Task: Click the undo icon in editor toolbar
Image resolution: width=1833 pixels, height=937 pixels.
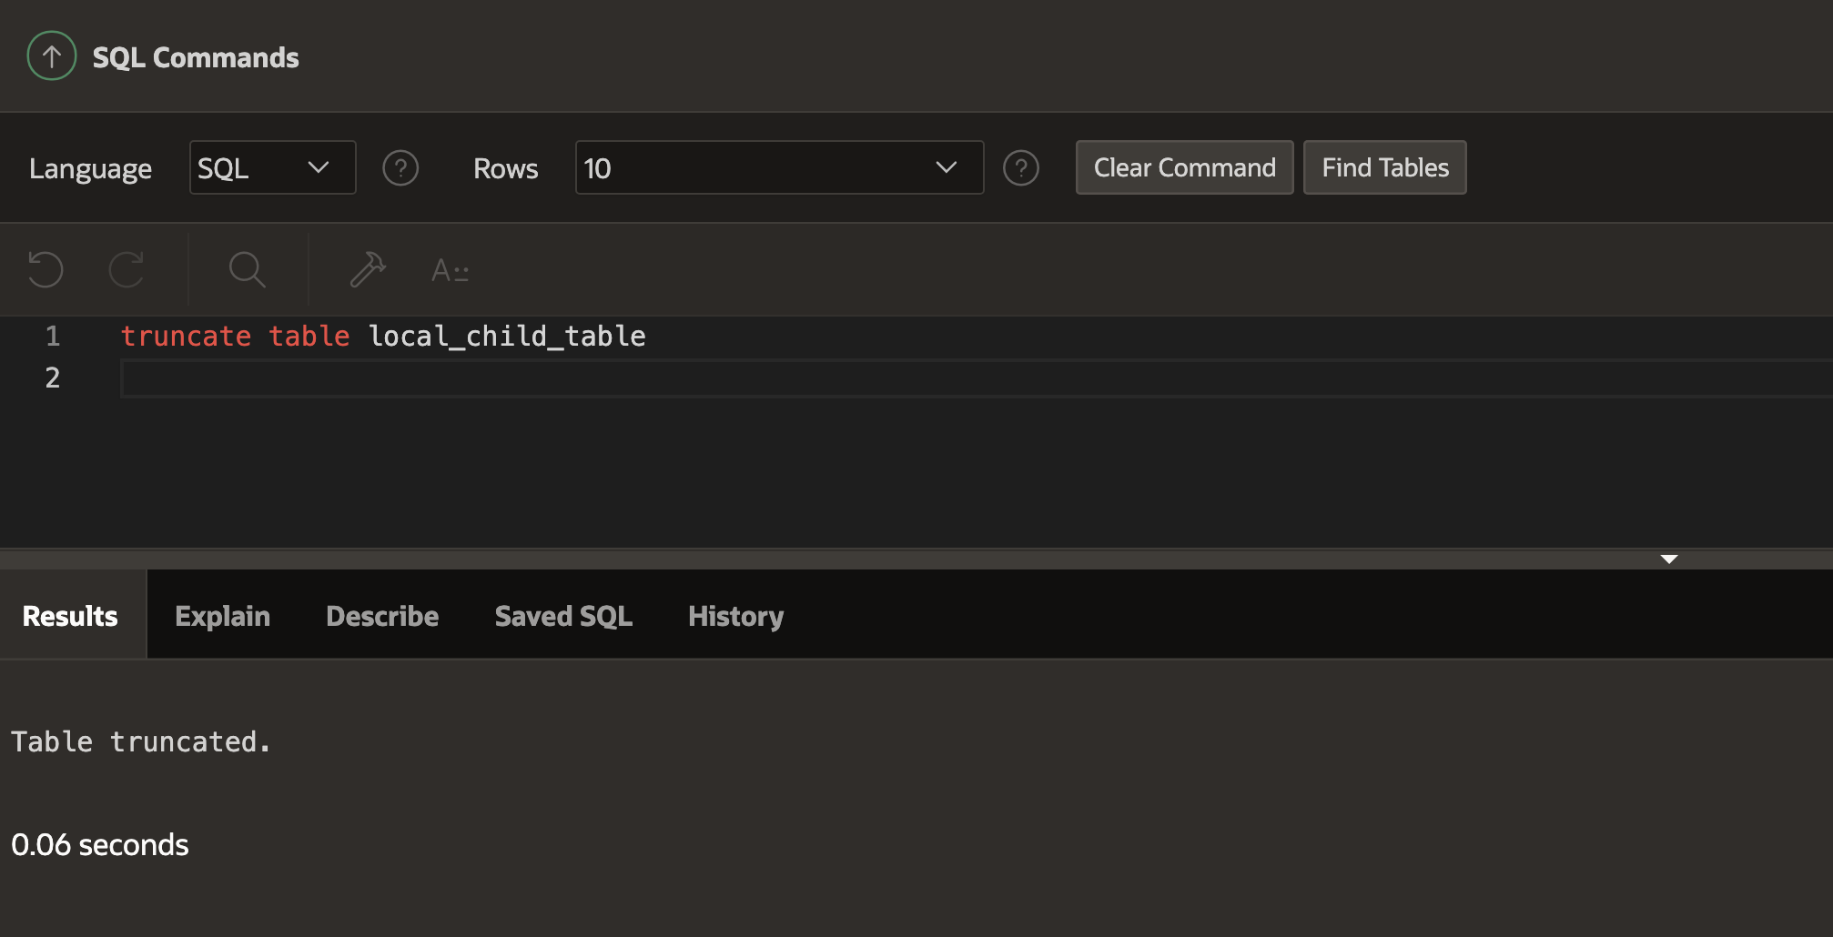Action: [45, 269]
